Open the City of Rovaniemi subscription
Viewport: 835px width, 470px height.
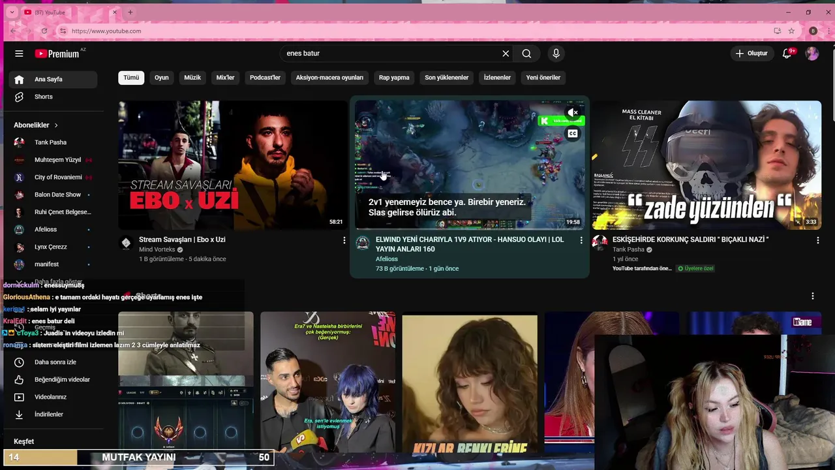[x=53, y=177]
